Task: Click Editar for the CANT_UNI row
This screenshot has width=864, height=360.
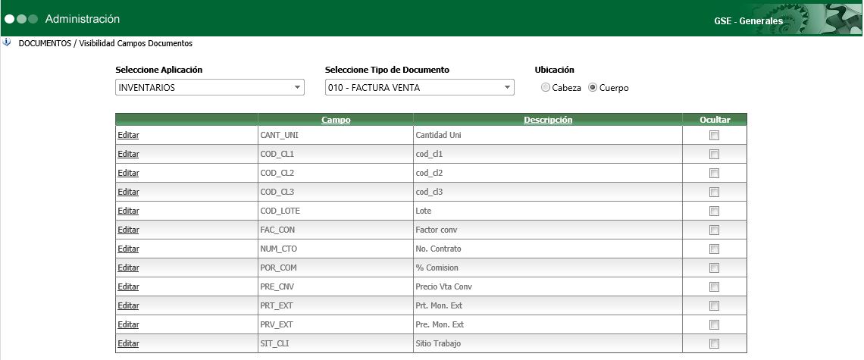Action: click(128, 136)
